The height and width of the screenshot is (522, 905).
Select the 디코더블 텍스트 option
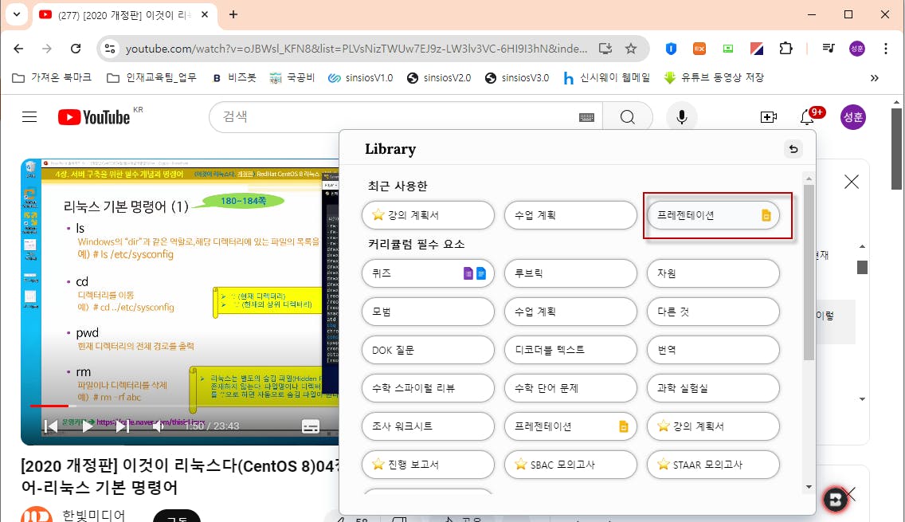click(x=570, y=350)
